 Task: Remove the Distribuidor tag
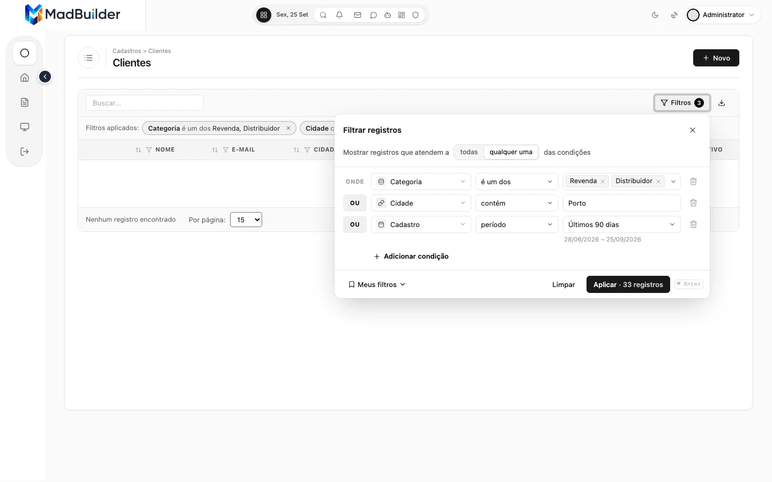pos(658,182)
